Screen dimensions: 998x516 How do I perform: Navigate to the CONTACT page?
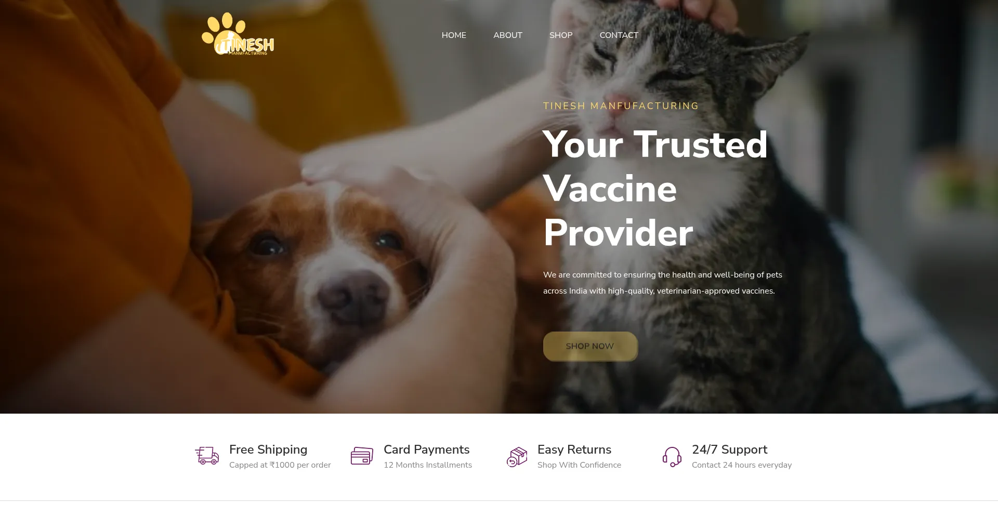pos(619,35)
